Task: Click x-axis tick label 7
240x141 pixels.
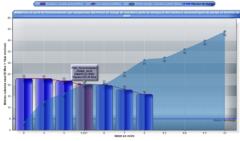Action: pyautogui.click(x=124, y=133)
